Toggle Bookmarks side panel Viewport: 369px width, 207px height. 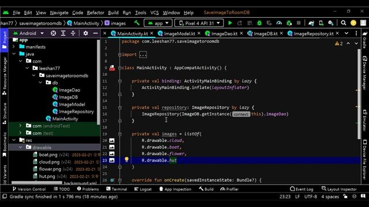click(4, 144)
